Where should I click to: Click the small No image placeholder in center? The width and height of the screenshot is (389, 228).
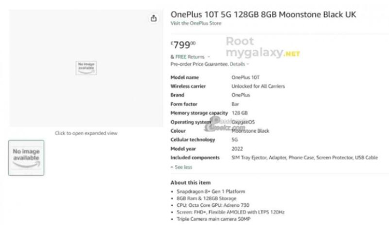(x=86, y=68)
